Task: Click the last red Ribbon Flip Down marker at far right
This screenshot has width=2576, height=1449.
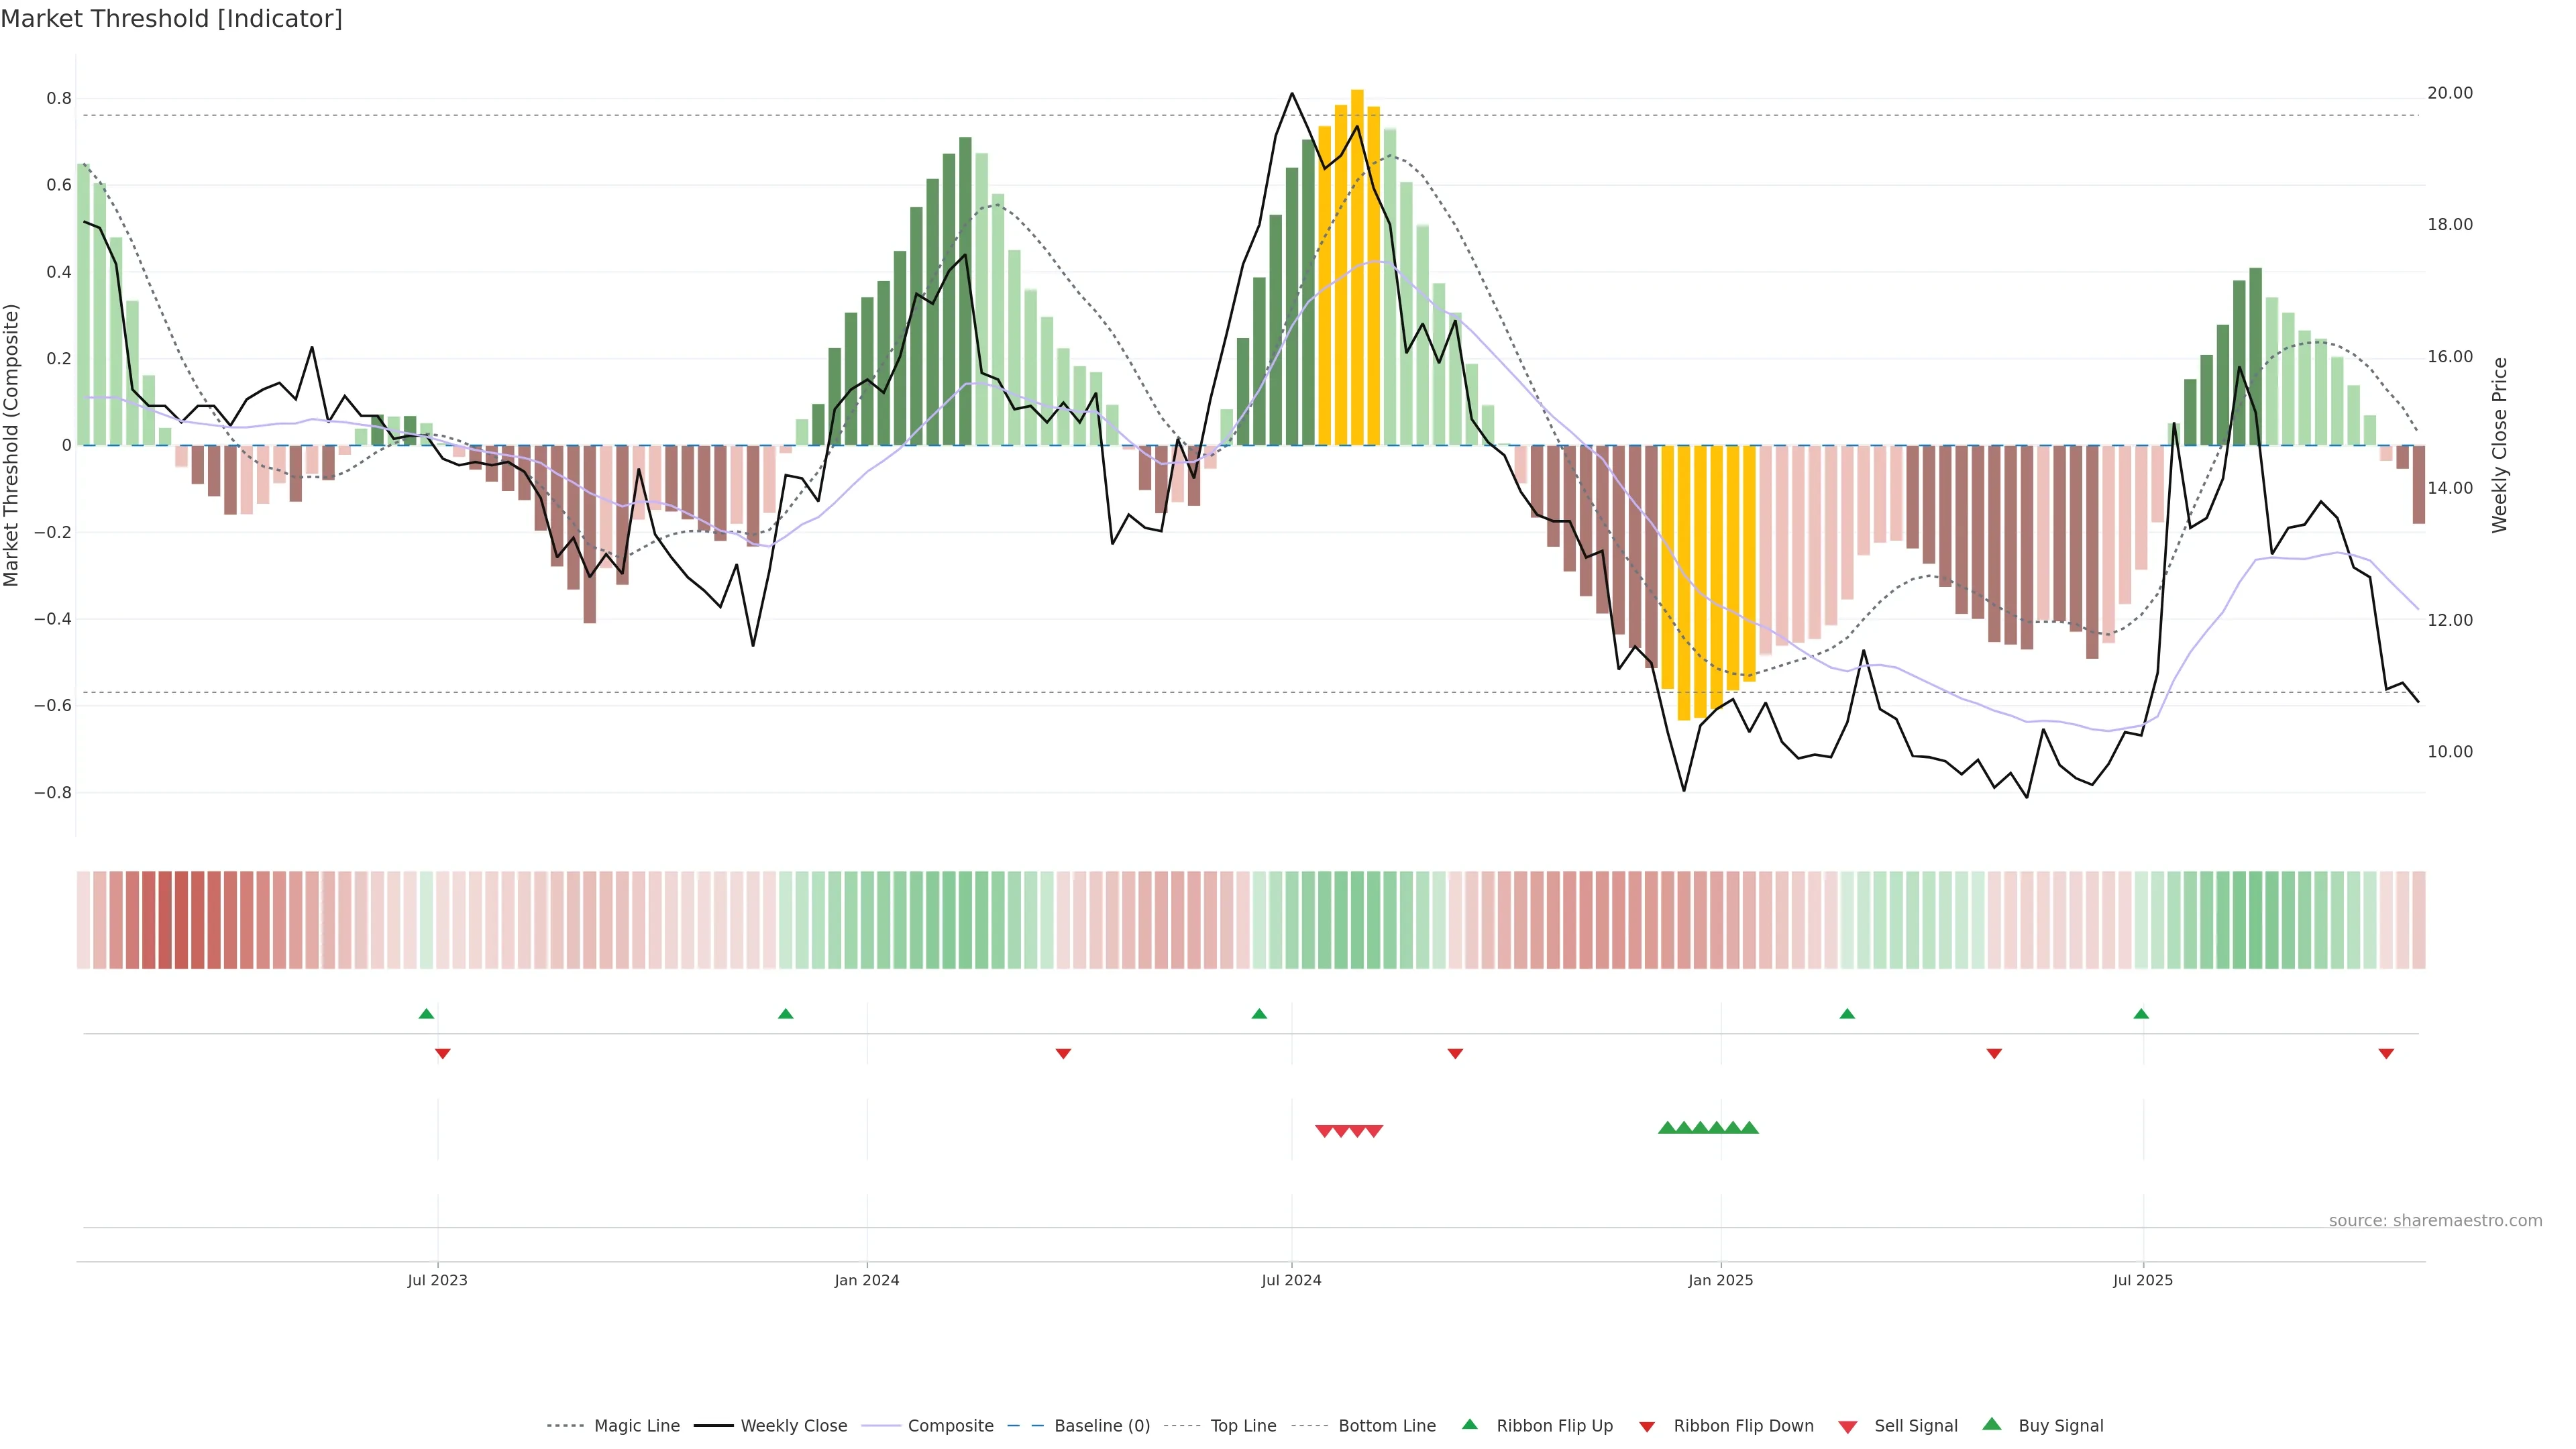Action: point(2386,1054)
